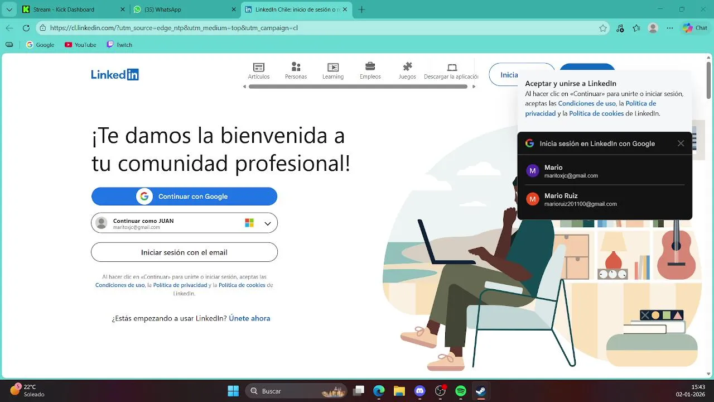Close the WhatsApp tab
The image size is (714, 402).
coord(234,9)
